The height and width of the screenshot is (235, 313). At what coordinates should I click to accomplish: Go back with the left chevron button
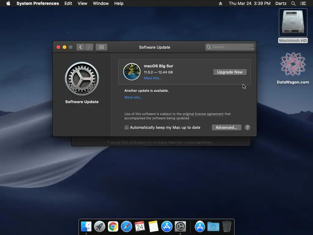pyautogui.click(x=80, y=47)
